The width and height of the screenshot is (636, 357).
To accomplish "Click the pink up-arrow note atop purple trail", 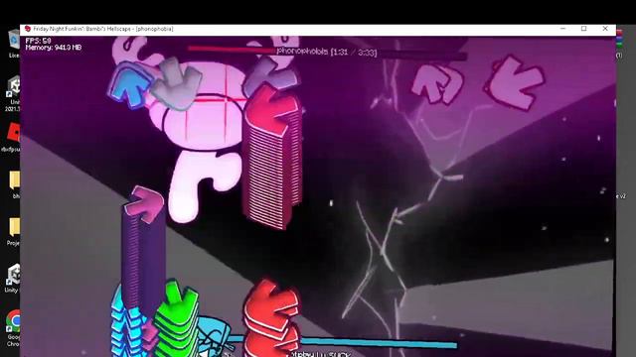I will click(145, 204).
